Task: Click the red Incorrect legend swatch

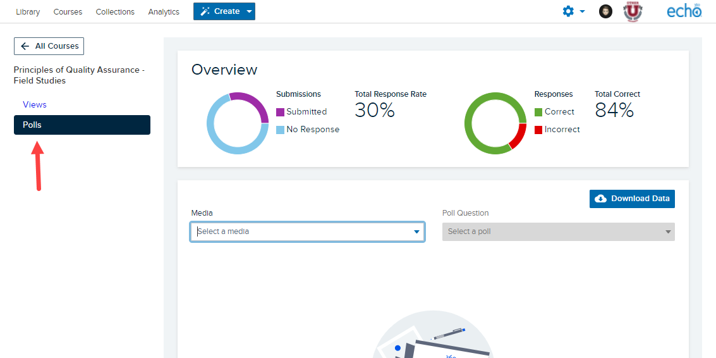Action: point(538,130)
